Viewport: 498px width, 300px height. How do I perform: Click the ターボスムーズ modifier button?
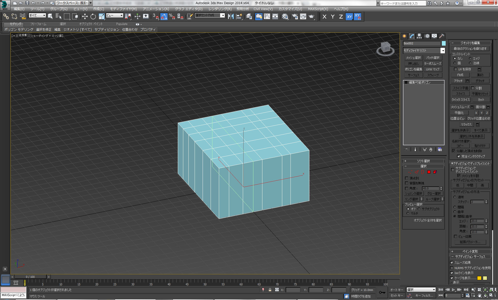433,63
